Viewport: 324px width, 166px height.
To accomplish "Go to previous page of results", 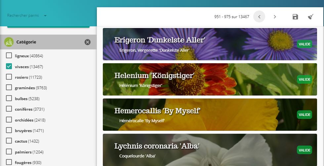I will 259,16.
